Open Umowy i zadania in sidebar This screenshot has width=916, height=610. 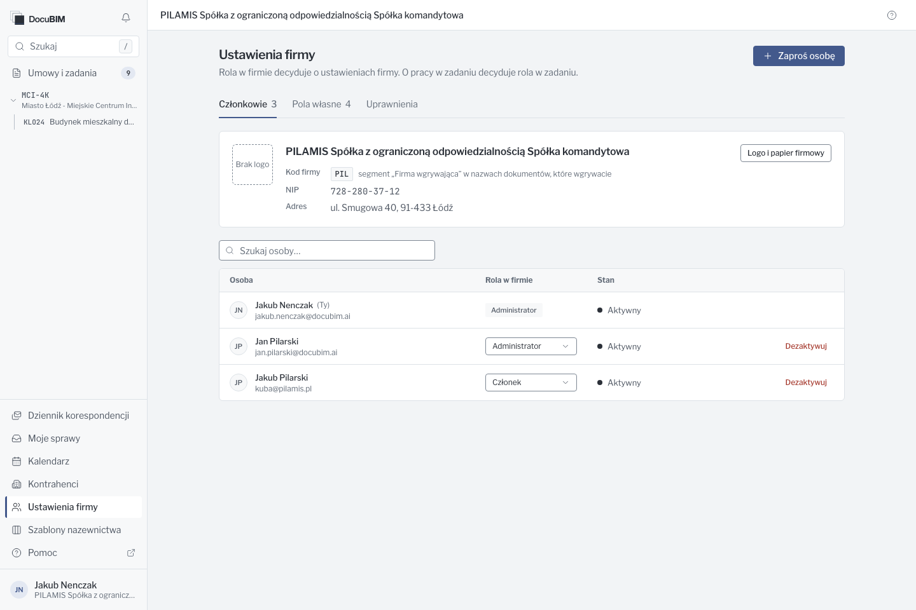point(74,73)
